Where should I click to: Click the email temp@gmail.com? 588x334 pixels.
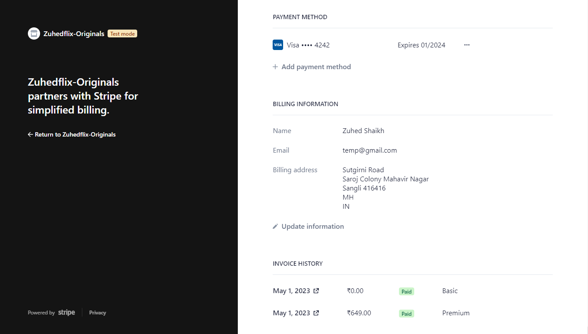coord(370,150)
